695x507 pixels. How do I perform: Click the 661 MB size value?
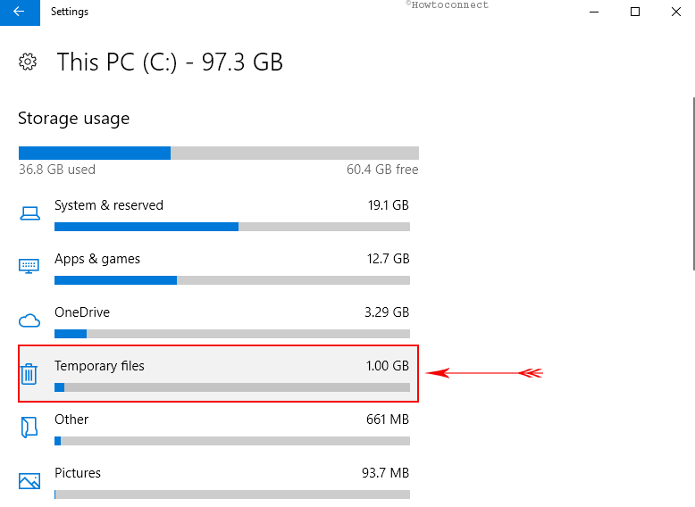388,420
